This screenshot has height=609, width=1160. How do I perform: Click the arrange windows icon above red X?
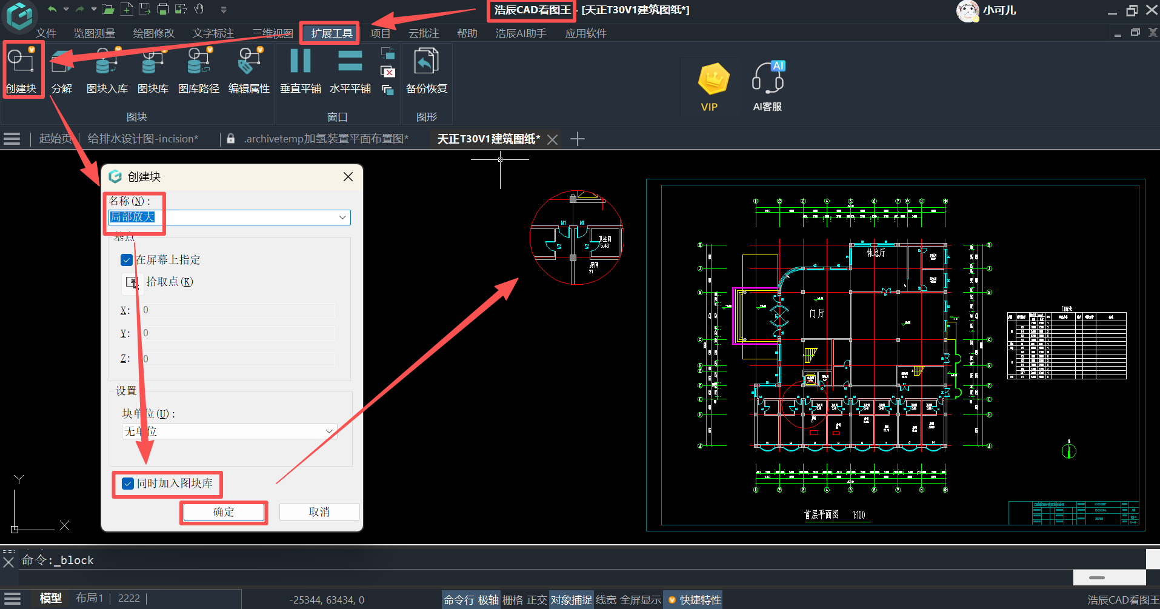(x=388, y=54)
